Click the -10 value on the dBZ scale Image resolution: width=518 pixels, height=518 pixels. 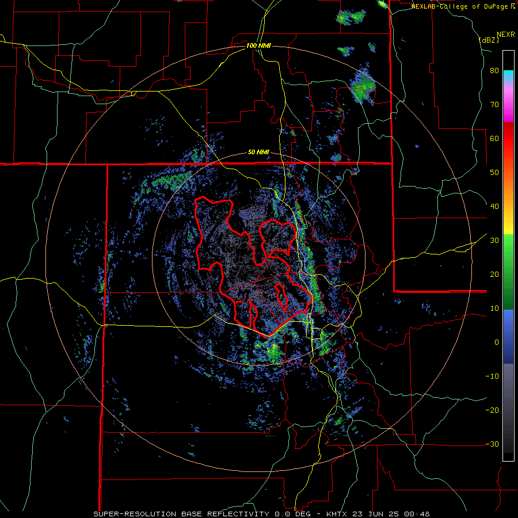pyautogui.click(x=492, y=376)
